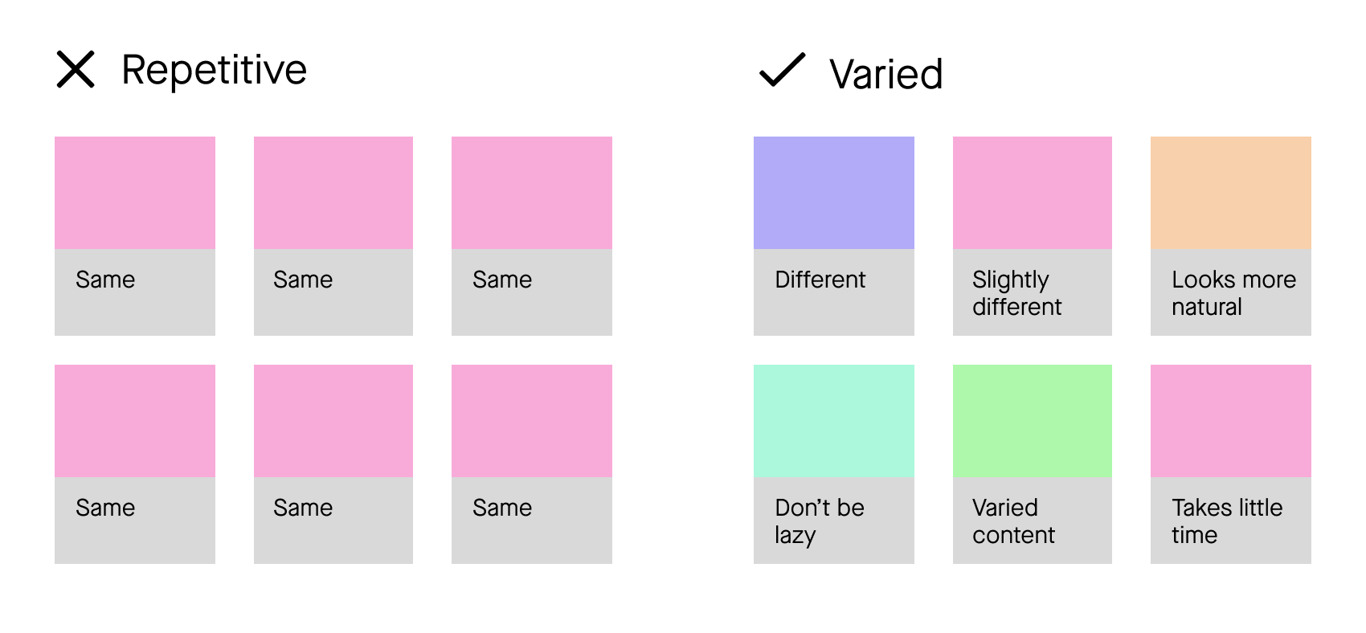Select the first Same card in bottom row
Screen dimensions: 1366x633
coord(135,464)
